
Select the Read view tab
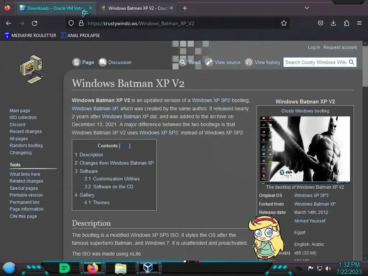pyautogui.click(x=190, y=62)
